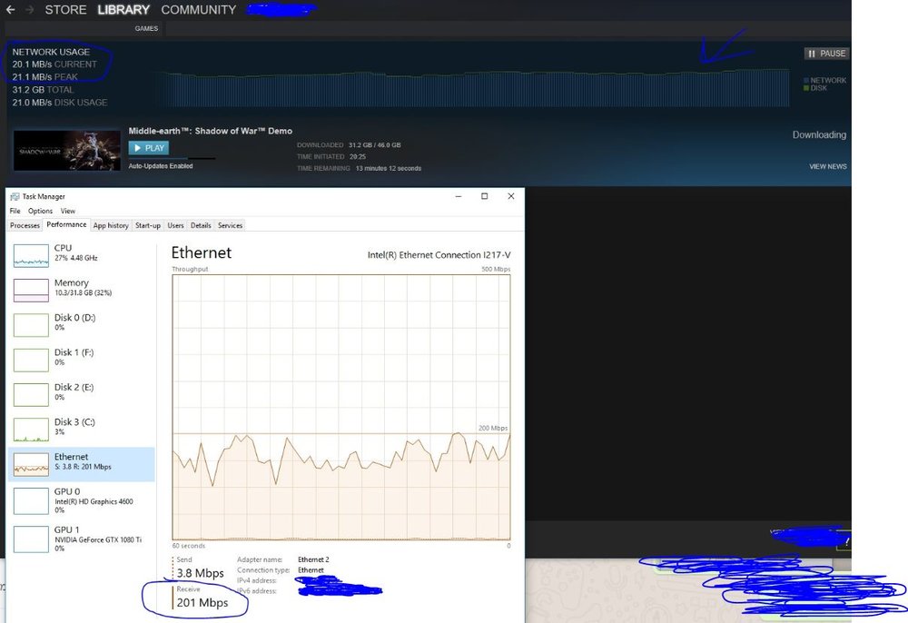Click the Ethernet throughput graph
The image size is (908, 623).
pyautogui.click(x=341, y=407)
